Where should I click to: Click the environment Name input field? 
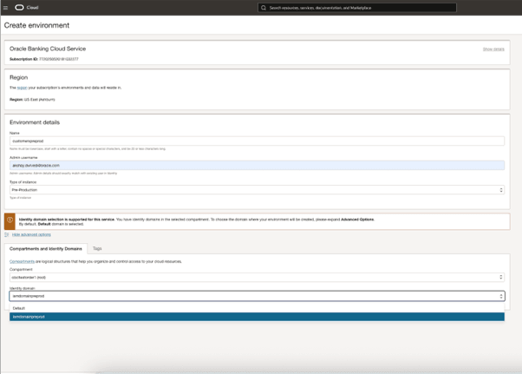pos(257,141)
